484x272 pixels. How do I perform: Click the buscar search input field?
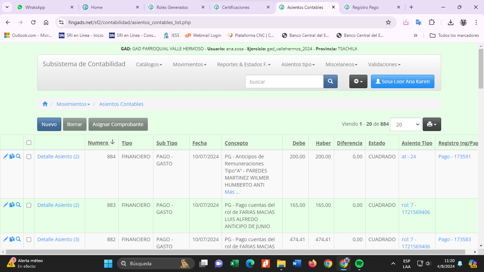pos(284,81)
